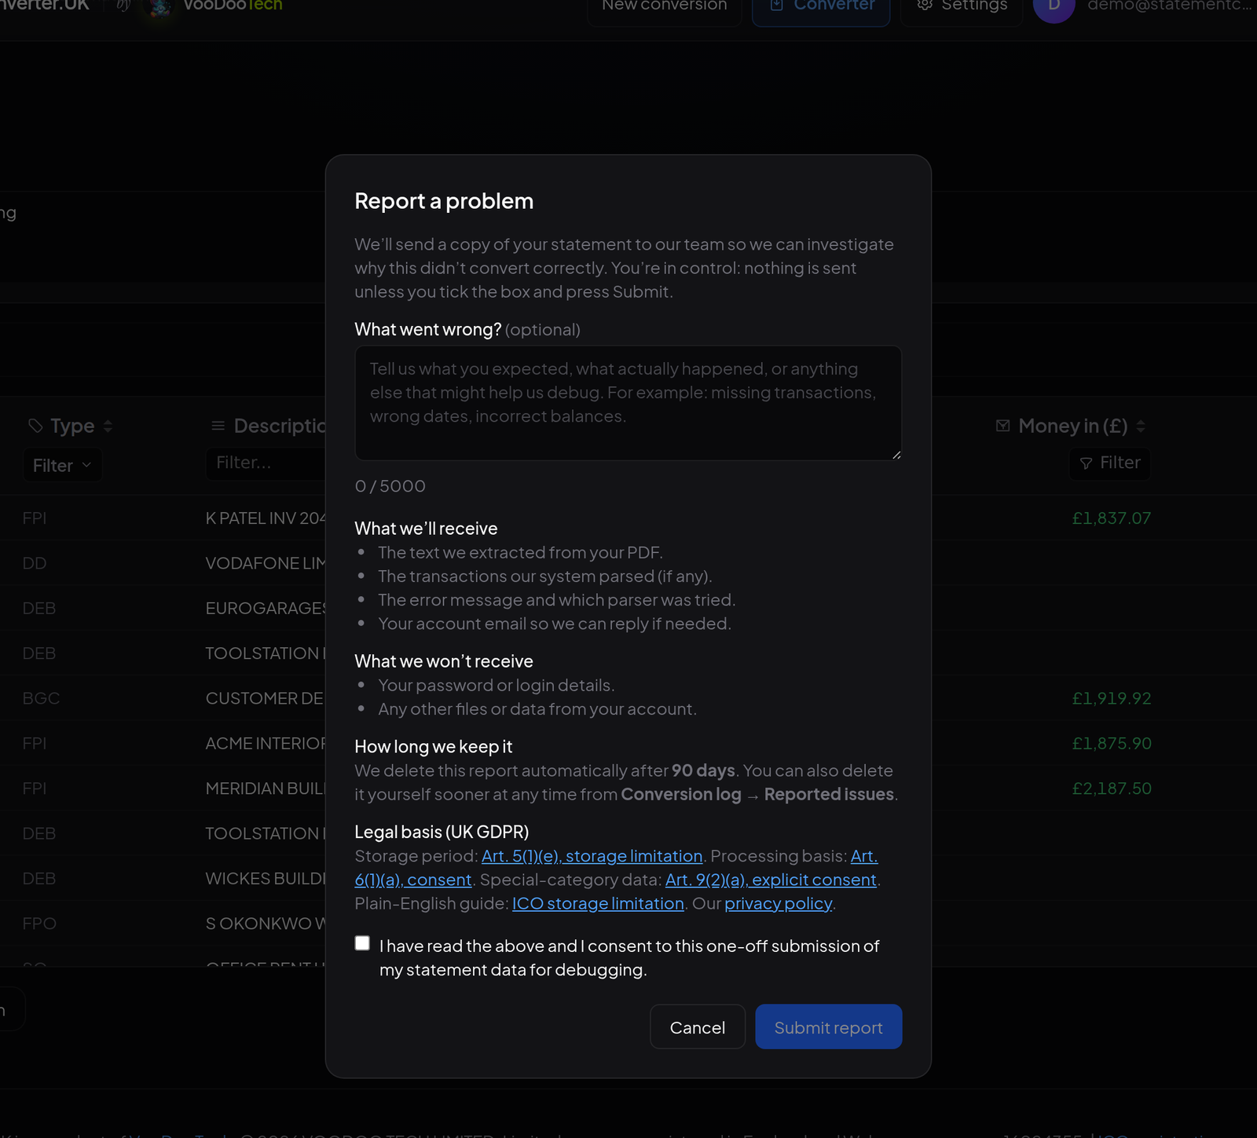Open the Money in funnel Filter button
The width and height of the screenshot is (1257, 1138).
1109,463
